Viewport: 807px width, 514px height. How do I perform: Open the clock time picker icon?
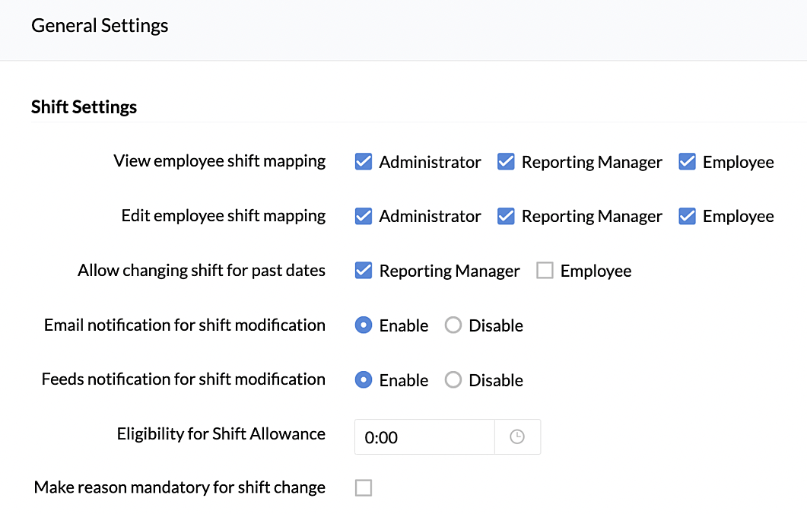click(x=517, y=437)
